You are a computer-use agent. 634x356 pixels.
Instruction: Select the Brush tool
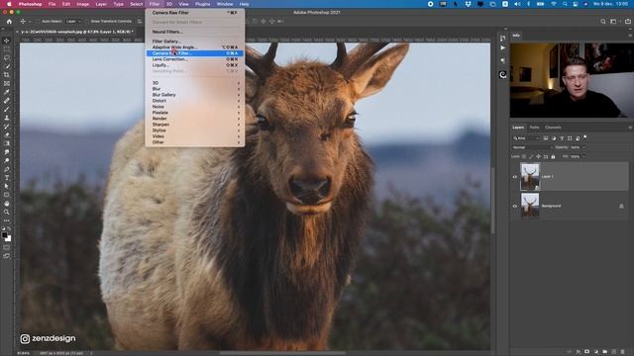click(x=7, y=110)
